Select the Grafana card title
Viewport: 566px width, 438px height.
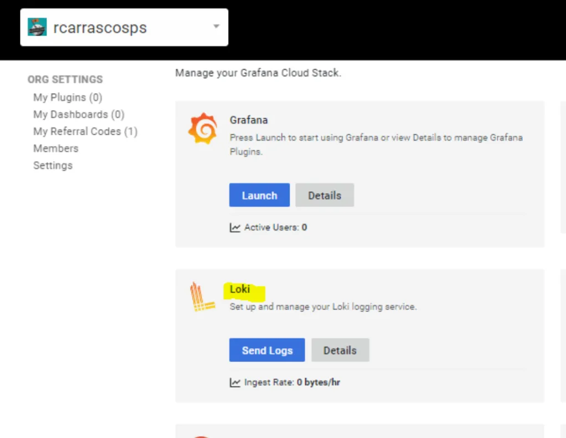point(249,120)
